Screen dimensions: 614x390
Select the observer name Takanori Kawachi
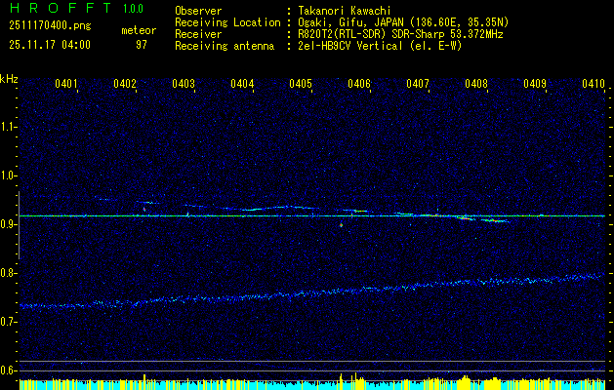[348, 11]
